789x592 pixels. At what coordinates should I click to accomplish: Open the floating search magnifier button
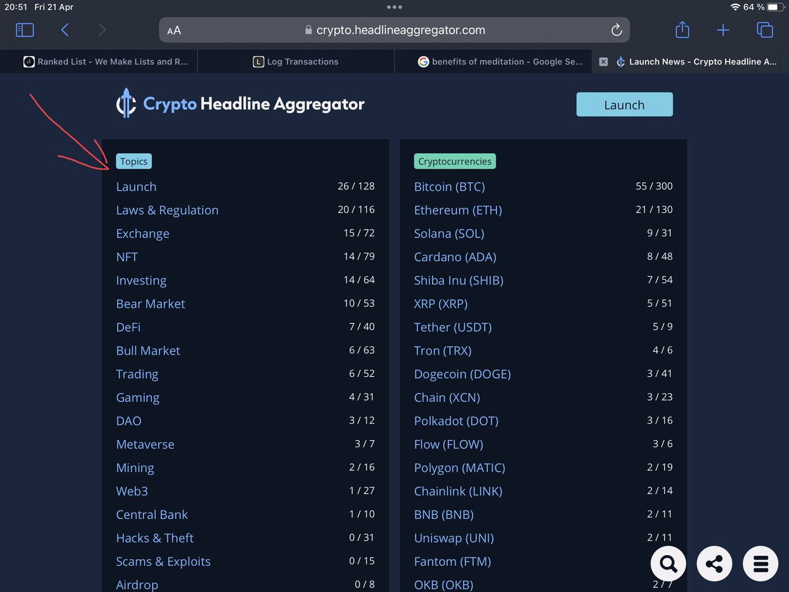[x=668, y=564]
